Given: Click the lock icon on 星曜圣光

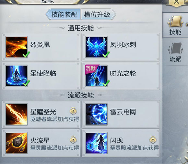Looking at the screenshot, I should point(73,111).
